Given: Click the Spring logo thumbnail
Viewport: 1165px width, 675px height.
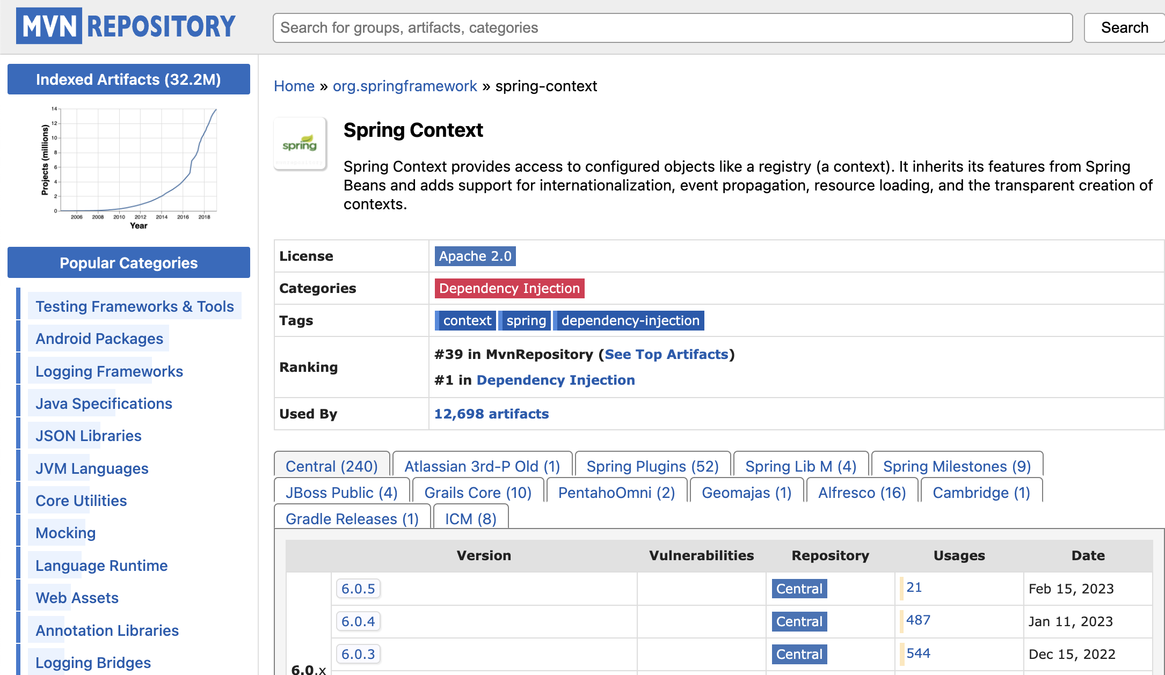Looking at the screenshot, I should [300, 144].
